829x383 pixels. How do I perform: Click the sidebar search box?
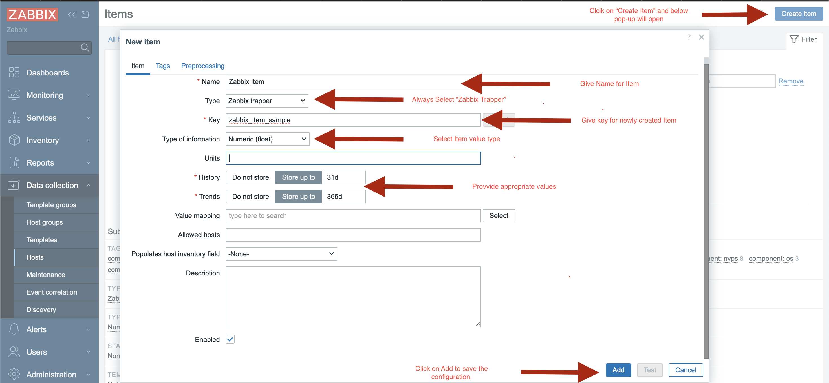[49, 48]
